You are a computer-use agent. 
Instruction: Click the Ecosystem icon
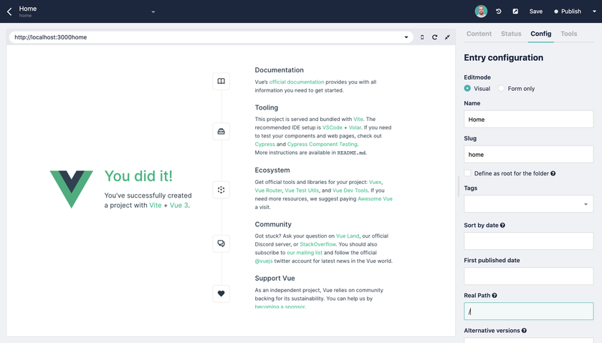221,190
